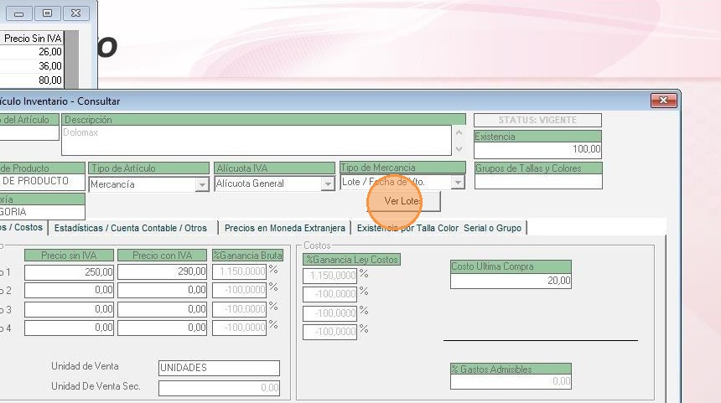Click the Unidad de Venta label

tap(85, 366)
